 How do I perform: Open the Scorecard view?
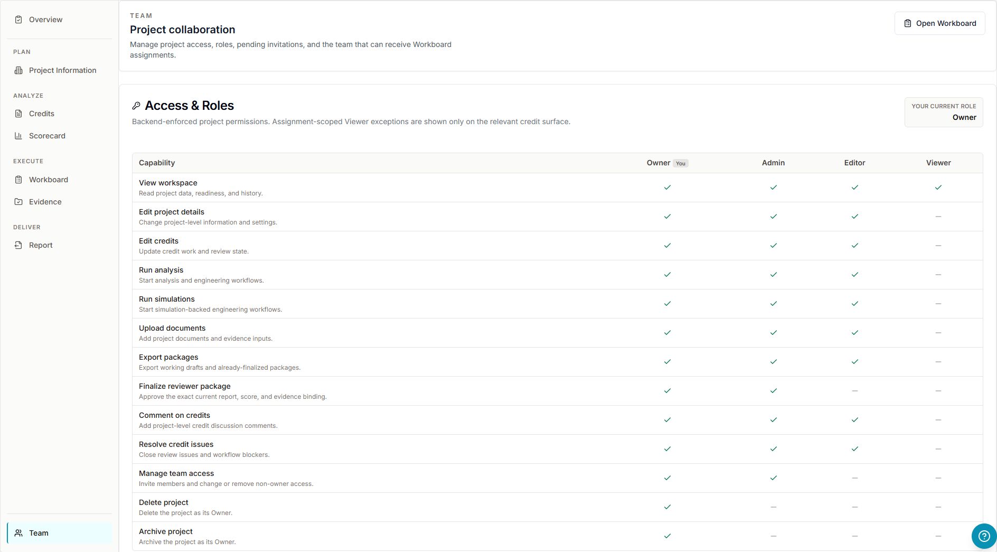pos(60,136)
